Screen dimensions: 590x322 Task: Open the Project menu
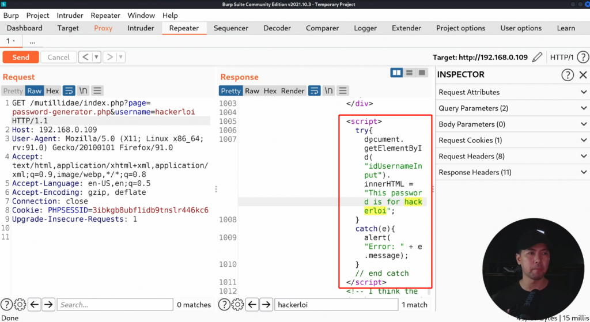[x=37, y=16]
